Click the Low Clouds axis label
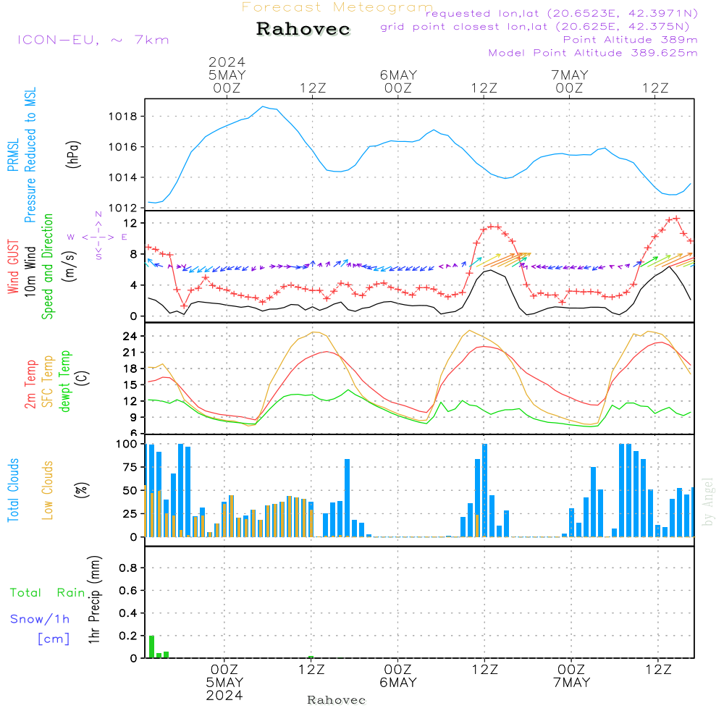The height and width of the screenshot is (724, 724). pyautogui.click(x=49, y=490)
